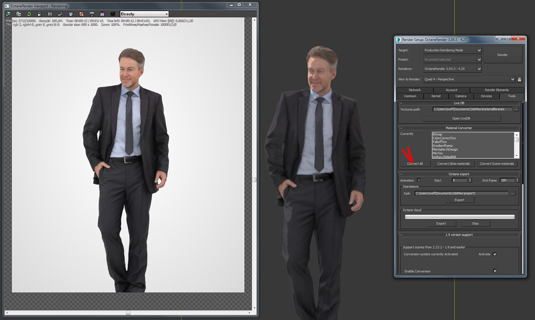Click the Open LiveDB button
Image resolution: width=535 pixels, height=320 pixels.
pyautogui.click(x=461, y=119)
